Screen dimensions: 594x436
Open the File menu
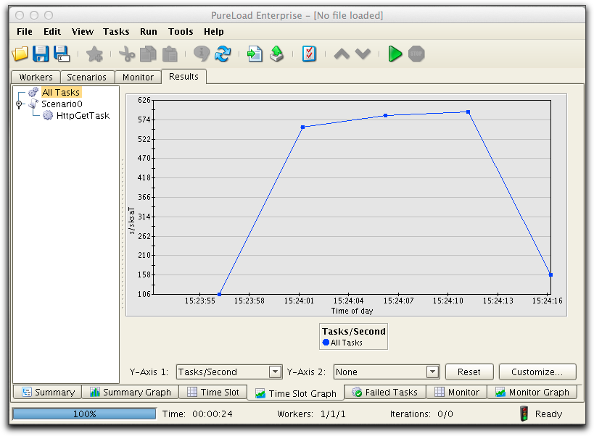click(25, 31)
